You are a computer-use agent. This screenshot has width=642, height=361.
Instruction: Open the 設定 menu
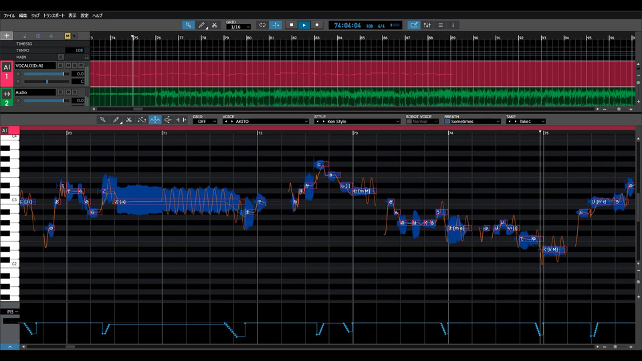click(x=84, y=15)
